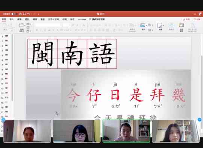
Task: Click the Save icon in quick access bar
Action: click(x=24, y=14)
